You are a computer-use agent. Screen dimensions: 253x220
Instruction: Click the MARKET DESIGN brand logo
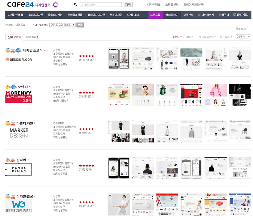click(19, 133)
